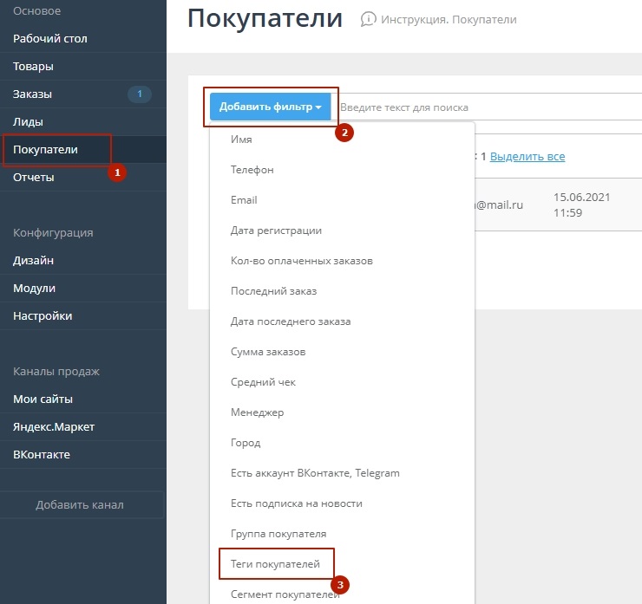
Task: Select the Email filter option
Action: pos(244,200)
